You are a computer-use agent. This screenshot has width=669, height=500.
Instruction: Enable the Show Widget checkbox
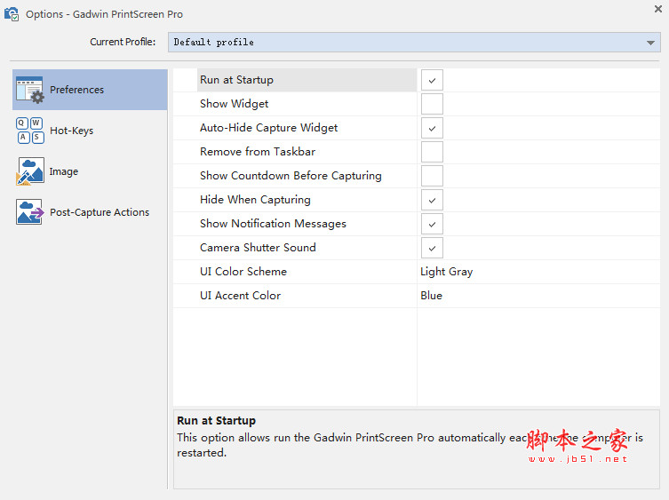[x=432, y=104]
